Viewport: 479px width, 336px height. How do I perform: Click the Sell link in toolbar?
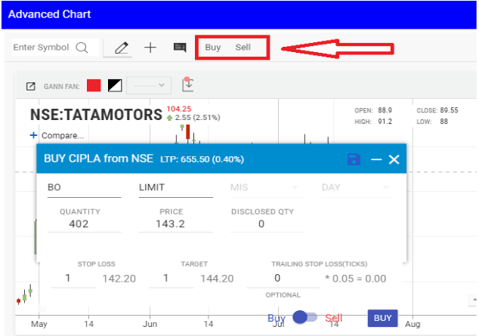(243, 48)
